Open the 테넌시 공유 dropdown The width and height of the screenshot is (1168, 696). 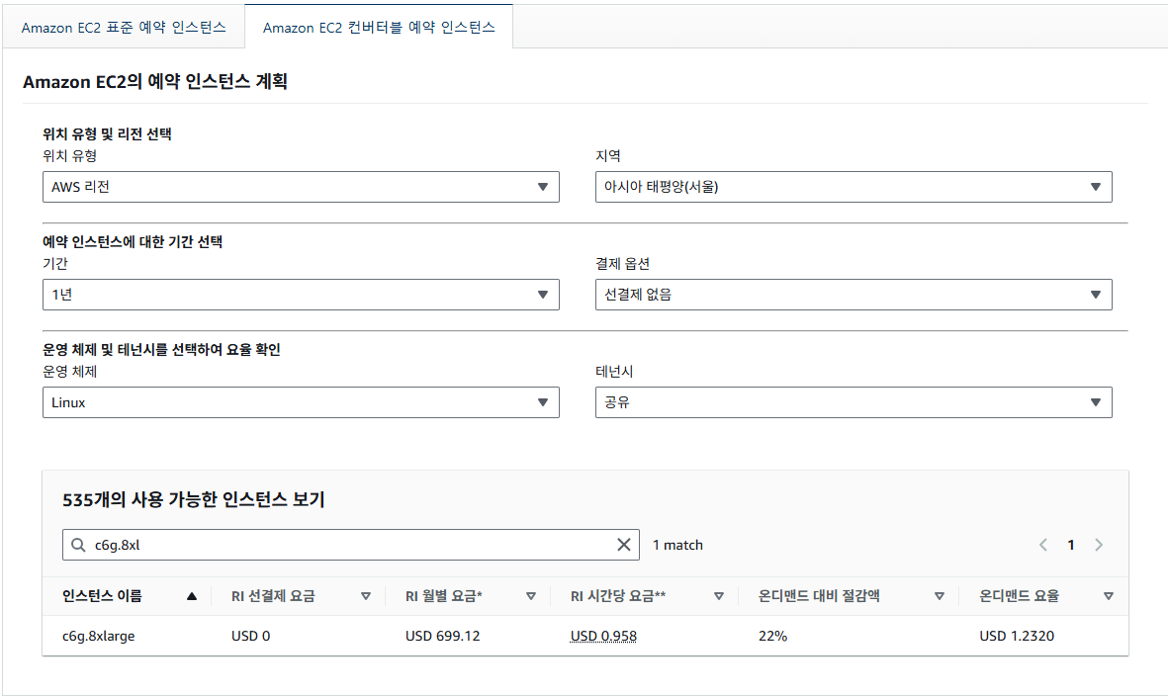point(854,402)
